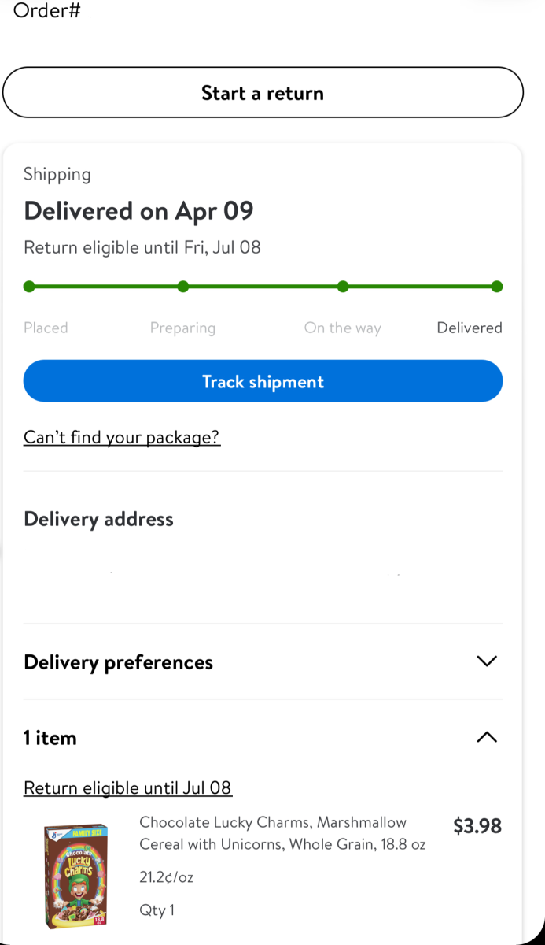Open the Lucky Charms cereal box thumbnail
Image resolution: width=545 pixels, height=945 pixels.
coord(76,874)
